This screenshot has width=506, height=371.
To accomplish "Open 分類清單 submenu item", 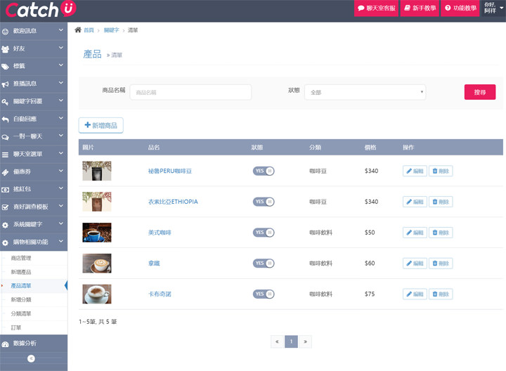I will pos(21,313).
